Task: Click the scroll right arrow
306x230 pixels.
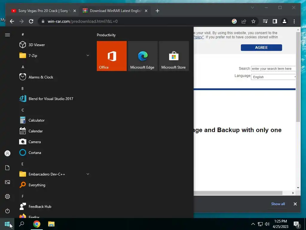Action: 293,193
